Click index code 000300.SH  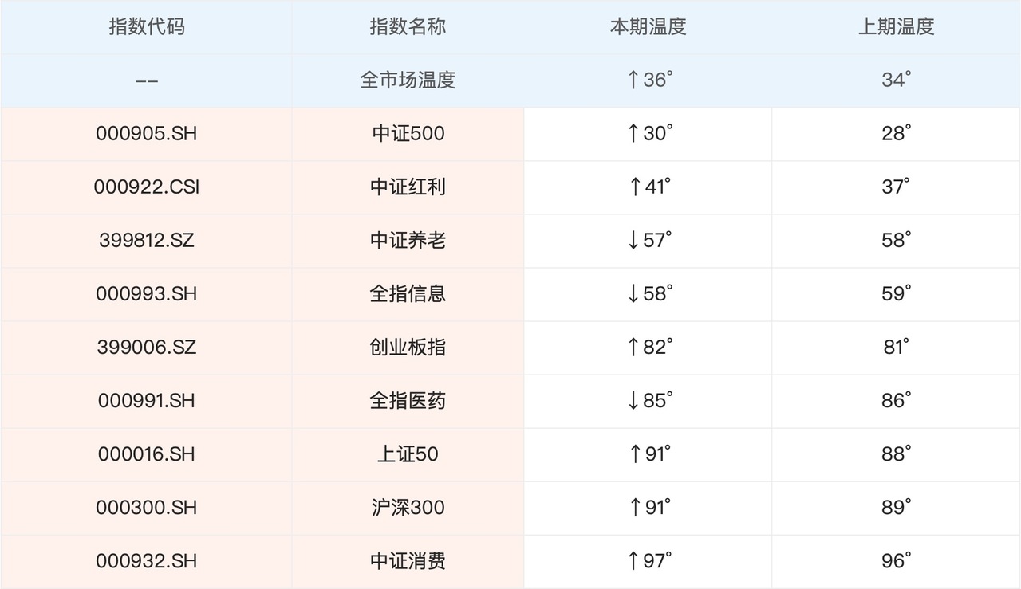[x=146, y=508]
